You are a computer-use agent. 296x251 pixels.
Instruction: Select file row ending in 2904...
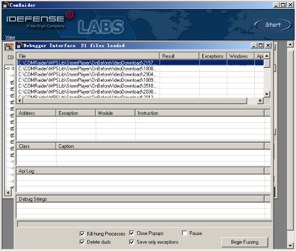coord(140,74)
